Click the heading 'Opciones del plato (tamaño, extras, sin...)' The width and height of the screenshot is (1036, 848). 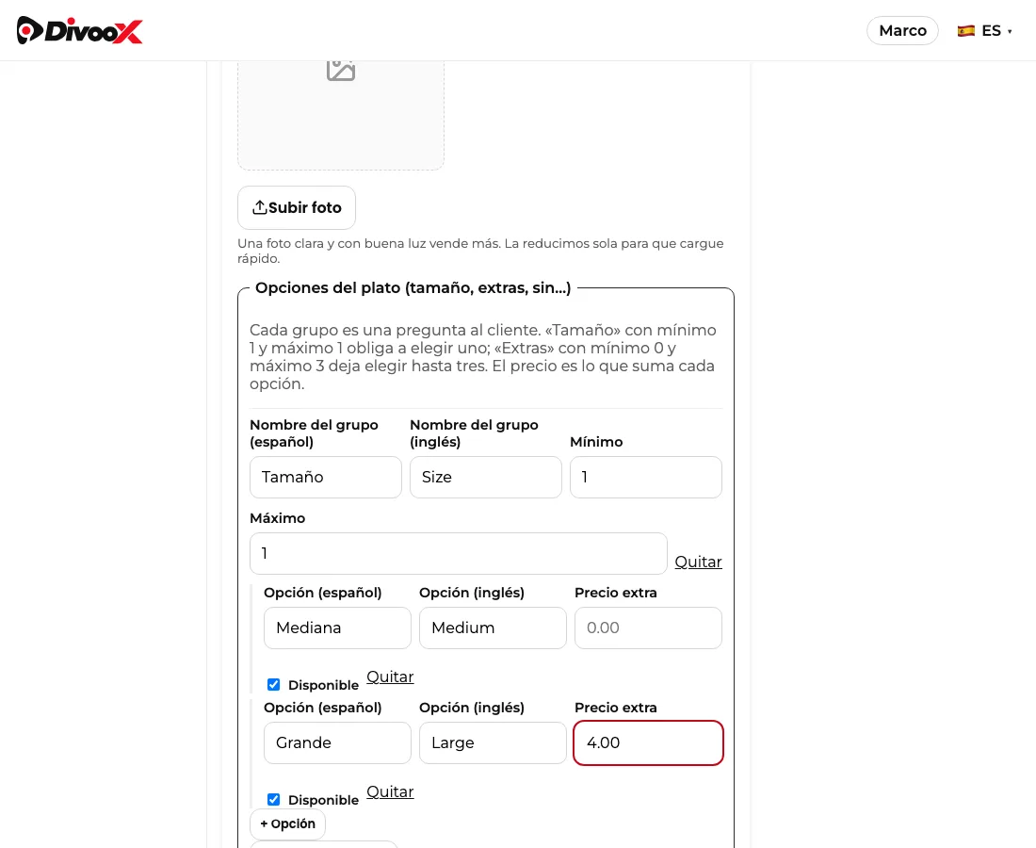pyautogui.click(x=413, y=288)
